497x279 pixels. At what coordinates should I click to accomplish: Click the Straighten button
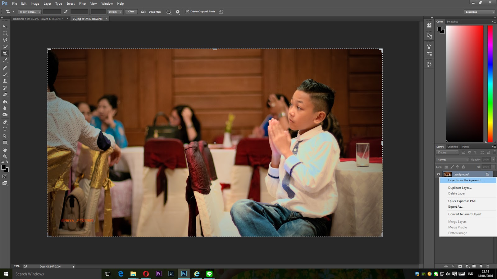coord(151,12)
